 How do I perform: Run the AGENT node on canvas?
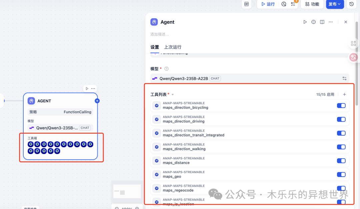87,88
